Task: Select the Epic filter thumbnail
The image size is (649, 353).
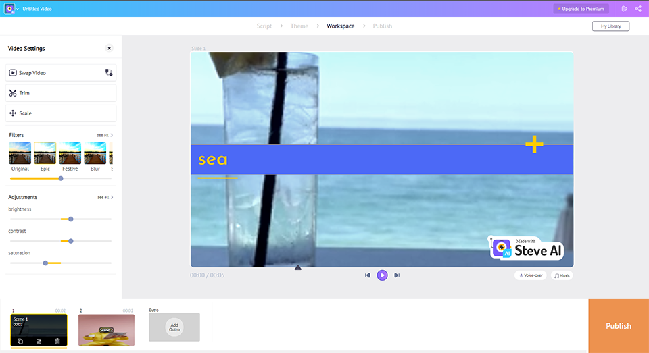Action: click(x=45, y=153)
